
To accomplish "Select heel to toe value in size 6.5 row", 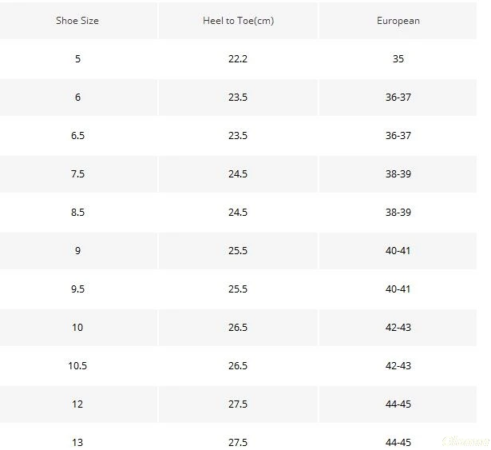I will click(238, 136).
